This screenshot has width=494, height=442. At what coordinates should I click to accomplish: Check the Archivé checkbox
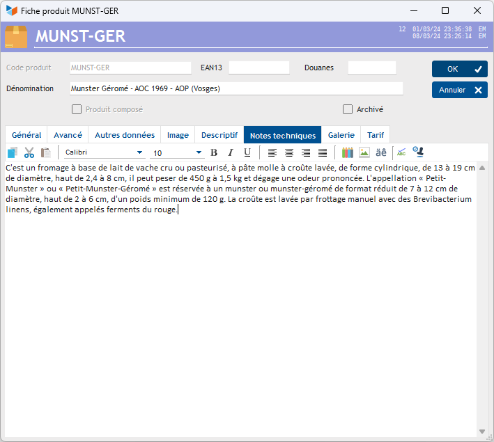pos(348,109)
